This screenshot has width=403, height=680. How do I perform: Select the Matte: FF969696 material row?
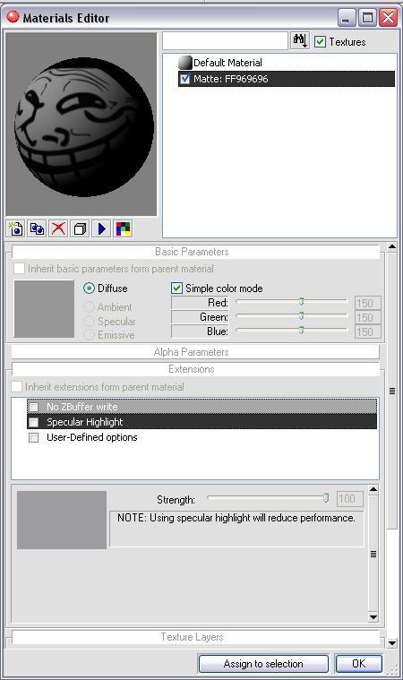(x=287, y=79)
